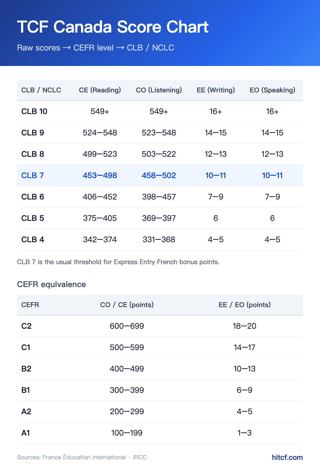Viewport: 320px width, 470px height.
Task: Click the 524—548 cell in CLB 9 row
Action: coord(100,133)
